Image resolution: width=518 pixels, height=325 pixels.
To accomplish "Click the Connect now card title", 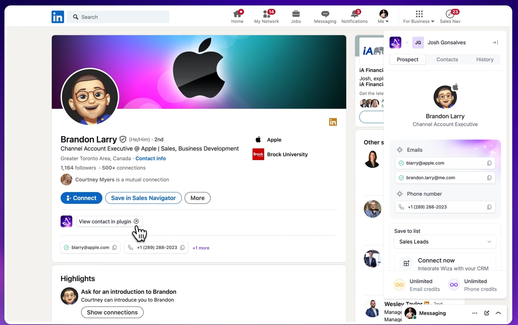I will click(436, 260).
